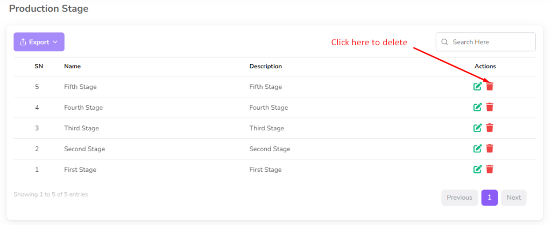The width and height of the screenshot is (551, 225).
Task: Click the Actions column header
Action: click(x=485, y=66)
